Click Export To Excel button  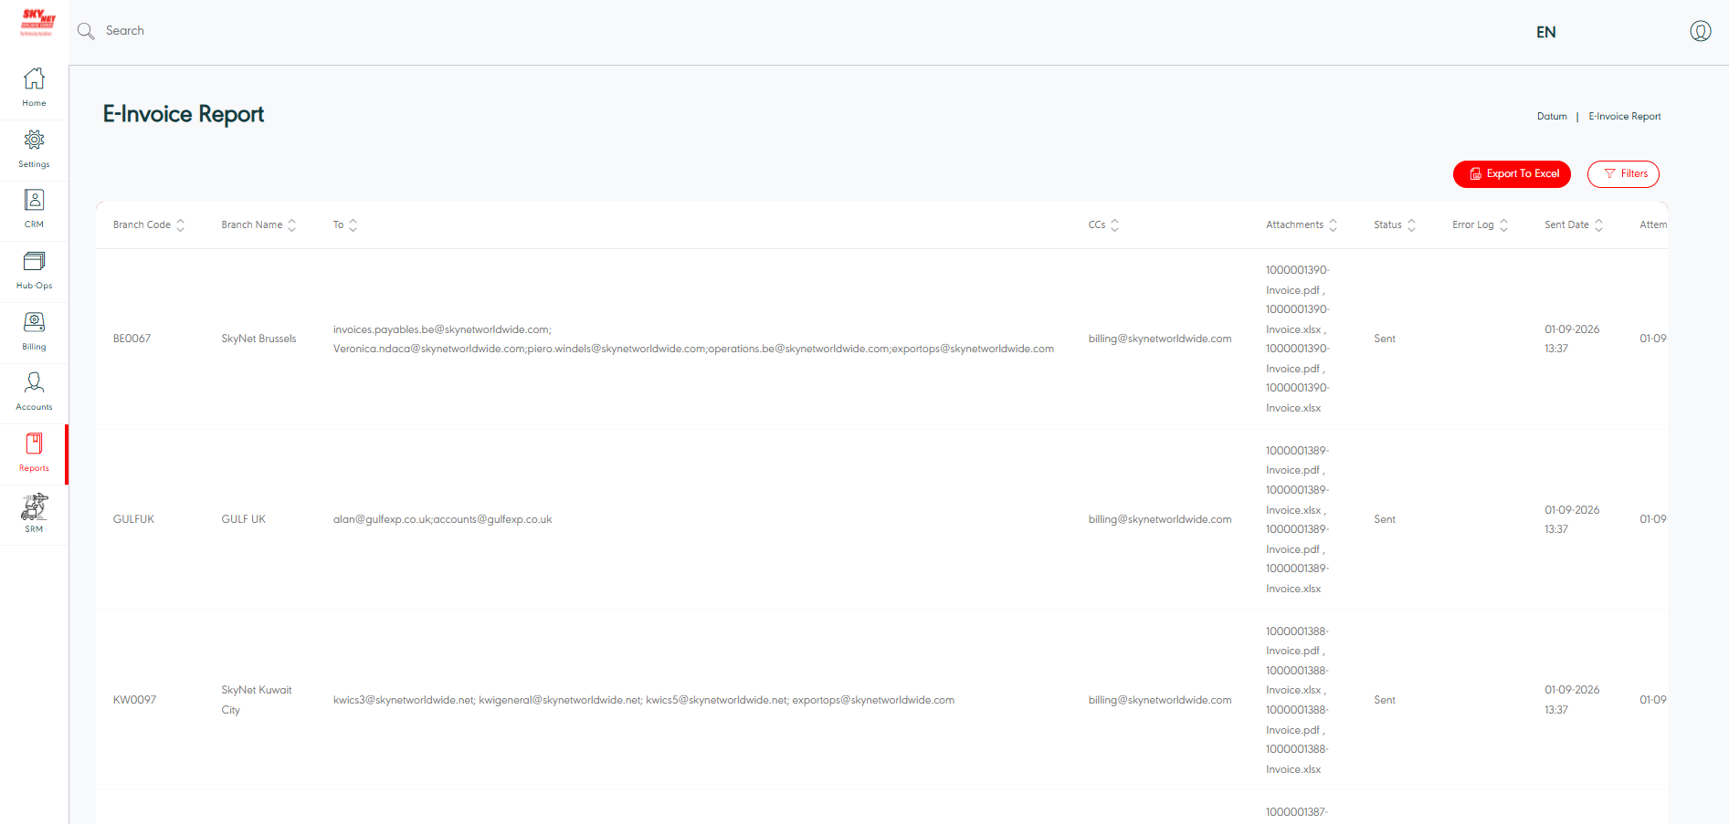point(1512,174)
